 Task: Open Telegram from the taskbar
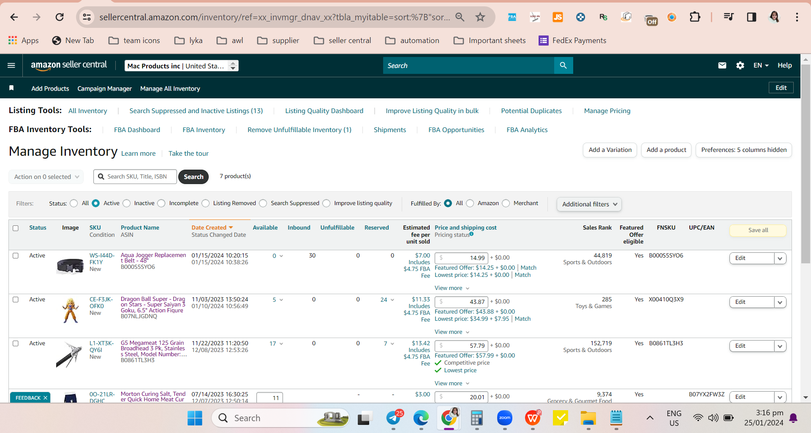pos(394,418)
